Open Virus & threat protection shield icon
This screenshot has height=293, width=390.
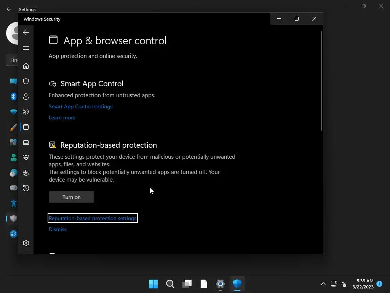pyautogui.click(x=26, y=81)
